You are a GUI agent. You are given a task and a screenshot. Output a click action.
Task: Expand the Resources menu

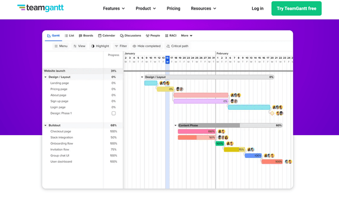(x=203, y=8)
